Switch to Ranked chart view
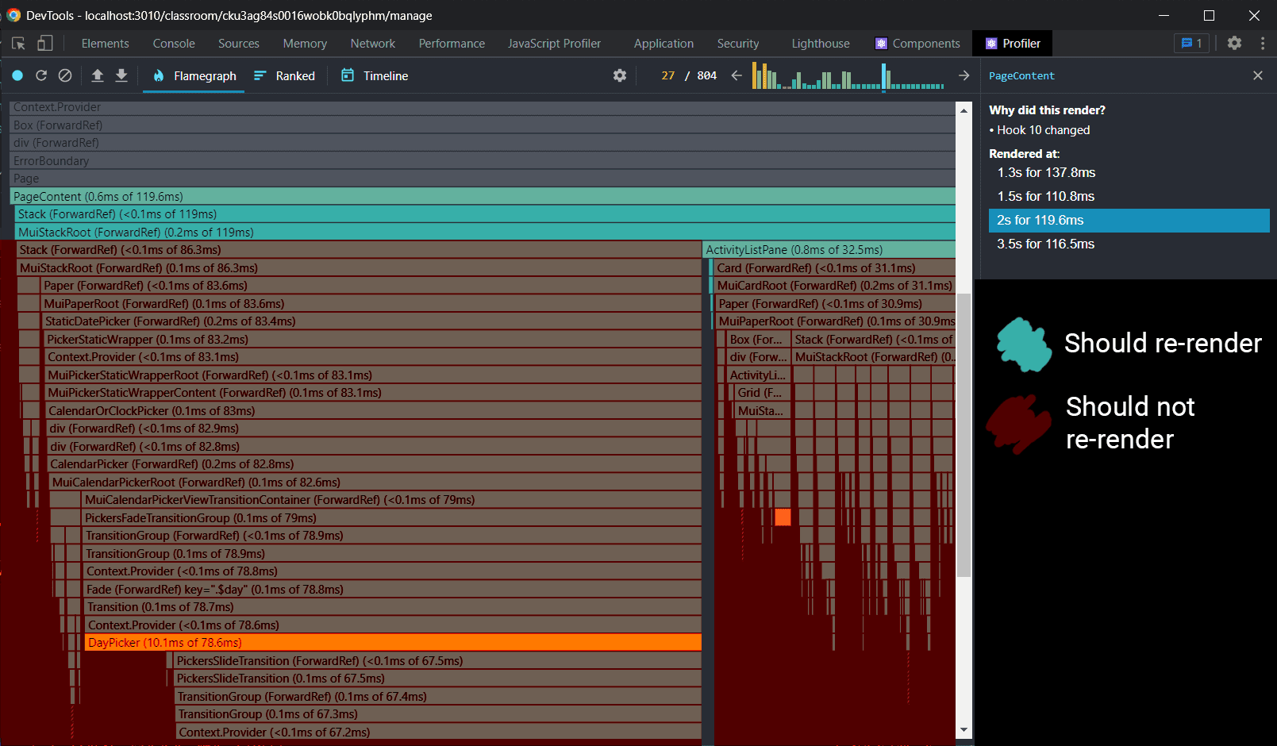Viewport: 1277px width, 746px height. pos(284,75)
